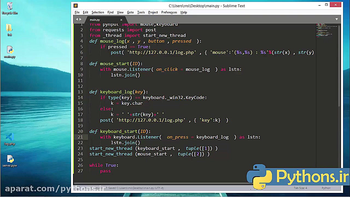Click the right tab-scroll arrow
Viewport: 350px width, 197px height.
[80, 19]
